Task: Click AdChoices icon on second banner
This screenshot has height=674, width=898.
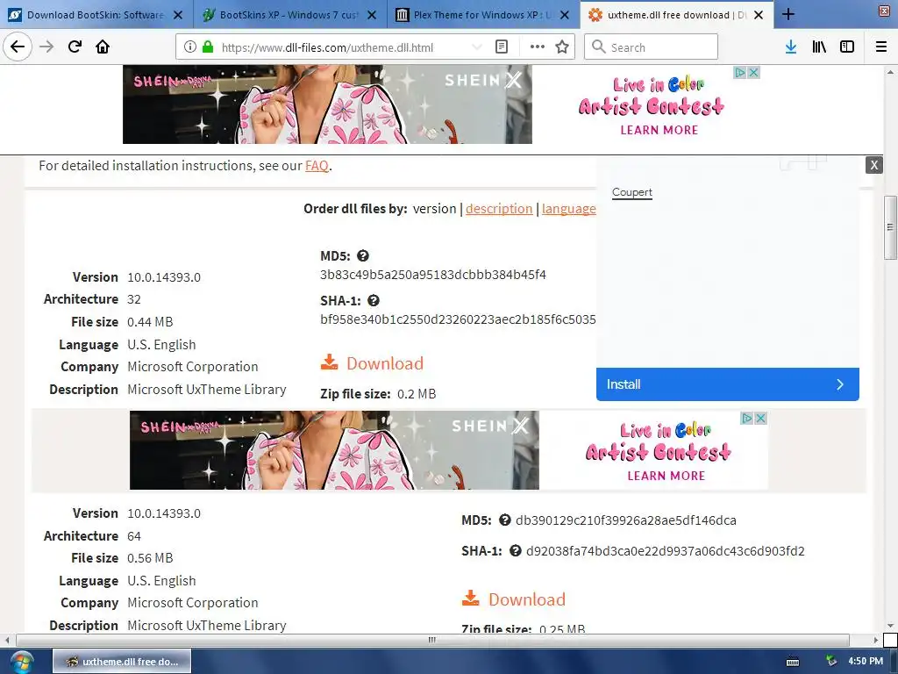Action: [747, 419]
